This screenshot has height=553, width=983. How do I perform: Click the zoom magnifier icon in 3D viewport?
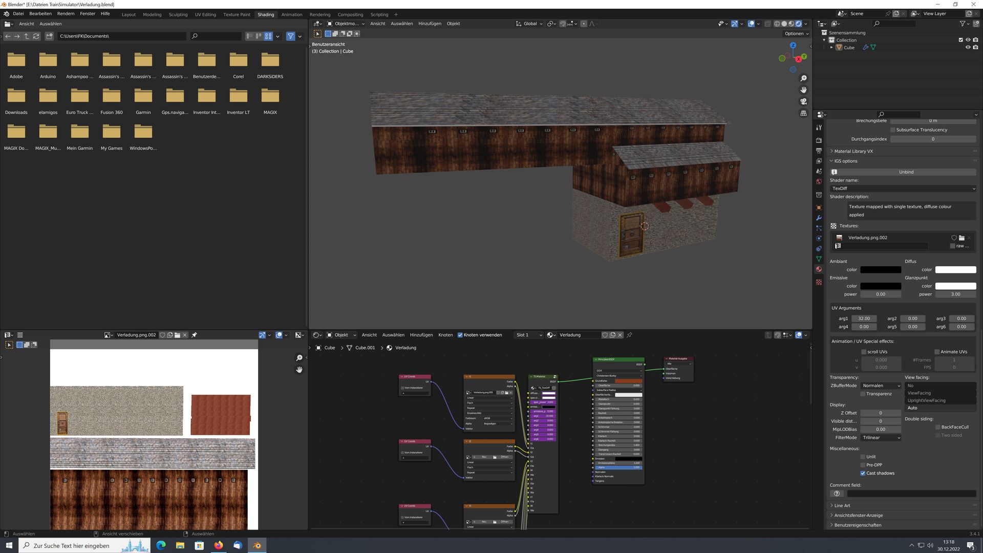coord(803,78)
